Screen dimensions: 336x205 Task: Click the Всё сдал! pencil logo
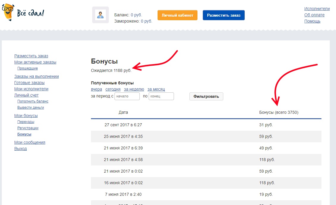point(23,13)
